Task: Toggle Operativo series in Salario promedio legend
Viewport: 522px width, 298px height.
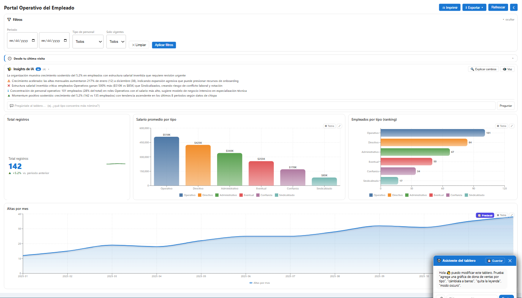Action: [187, 195]
